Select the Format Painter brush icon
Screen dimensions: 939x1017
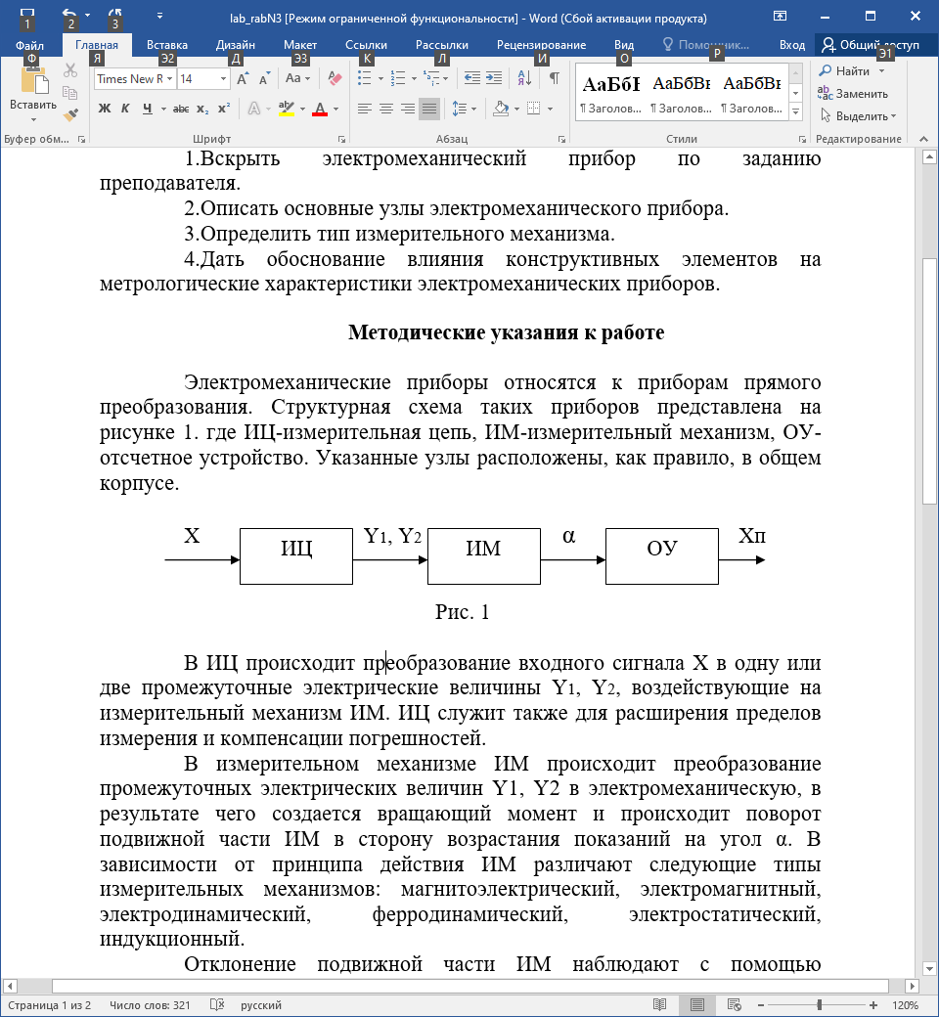pos(70,114)
